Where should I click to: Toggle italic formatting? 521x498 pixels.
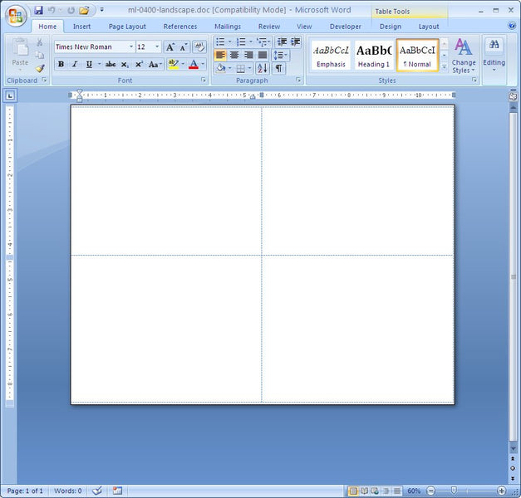pyautogui.click(x=75, y=64)
